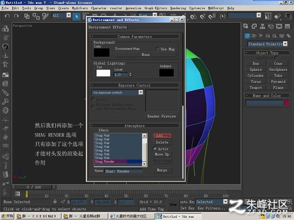Screen dimensions: 294x220
Task: Click the Align tool icon
Action: click(x=277, y=17)
